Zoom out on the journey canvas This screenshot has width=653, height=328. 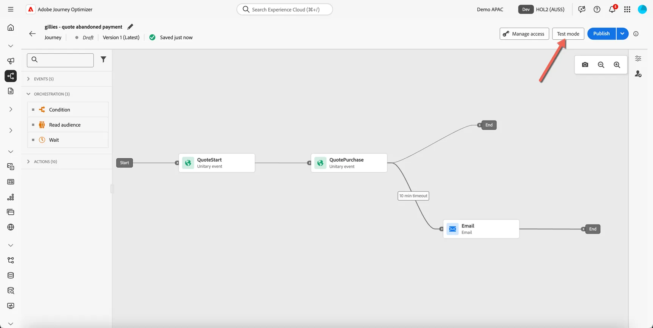[x=601, y=65]
